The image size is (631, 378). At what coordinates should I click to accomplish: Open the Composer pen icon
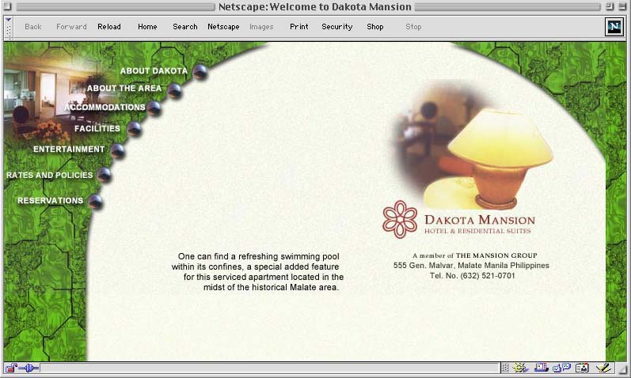603,368
